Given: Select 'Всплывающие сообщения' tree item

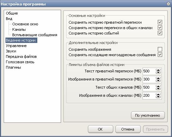Looking at the screenshot, I should [35, 35].
